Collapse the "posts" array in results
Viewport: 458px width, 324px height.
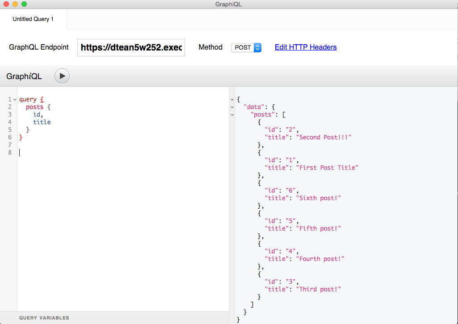pos(232,115)
